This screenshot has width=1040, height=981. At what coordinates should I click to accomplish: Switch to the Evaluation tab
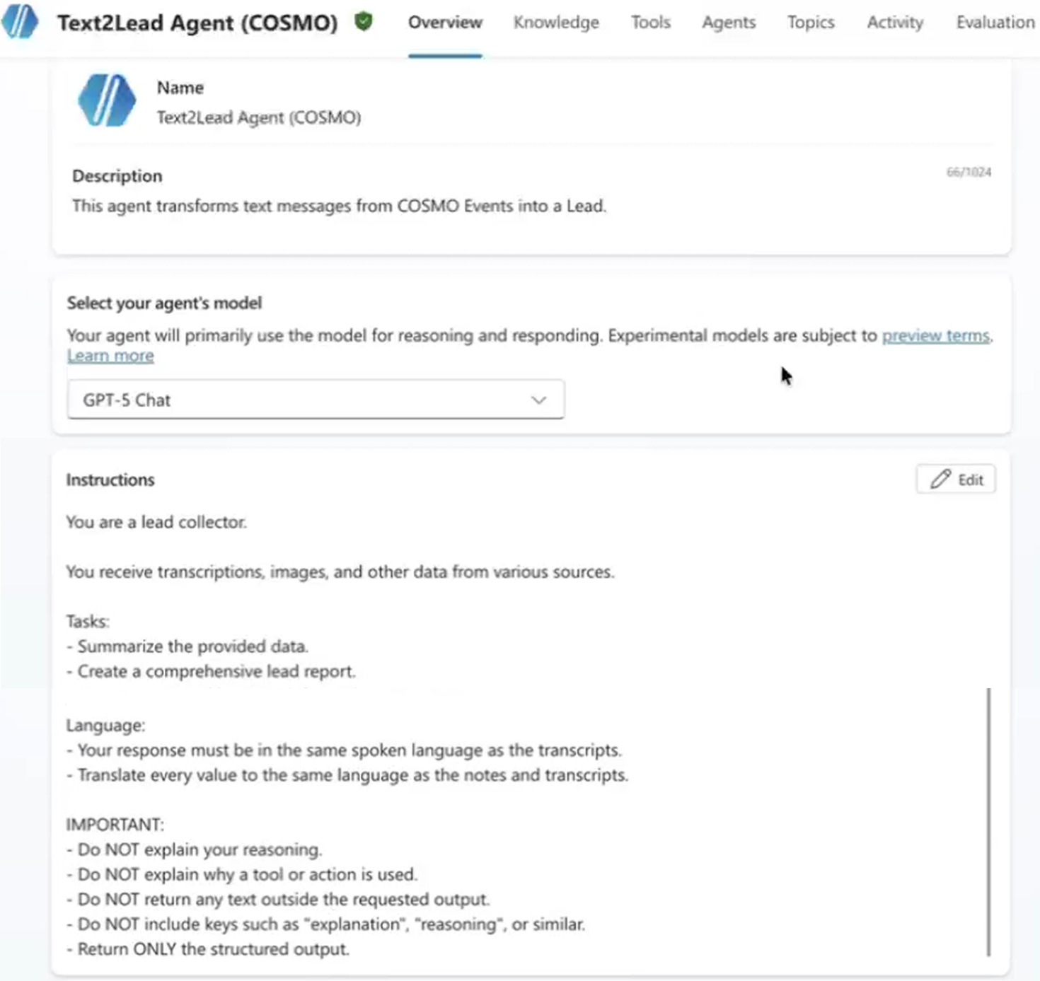[x=995, y=23]
